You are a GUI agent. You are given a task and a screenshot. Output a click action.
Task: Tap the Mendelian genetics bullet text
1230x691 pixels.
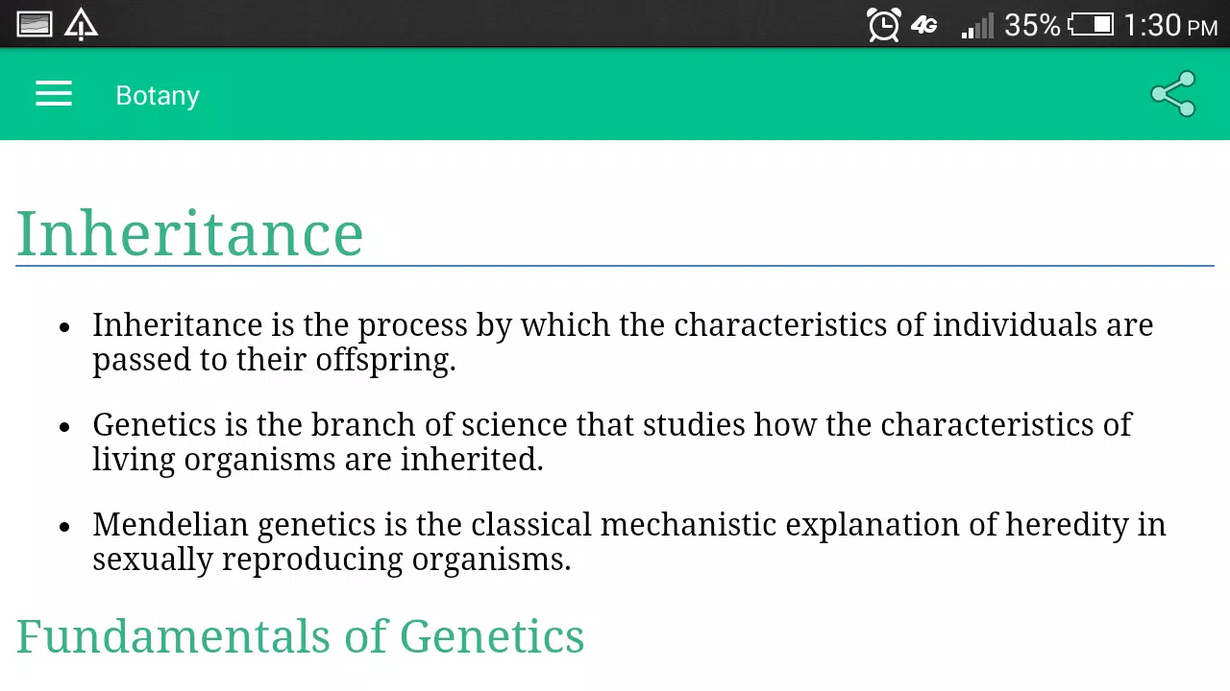(x=629, y=542)
